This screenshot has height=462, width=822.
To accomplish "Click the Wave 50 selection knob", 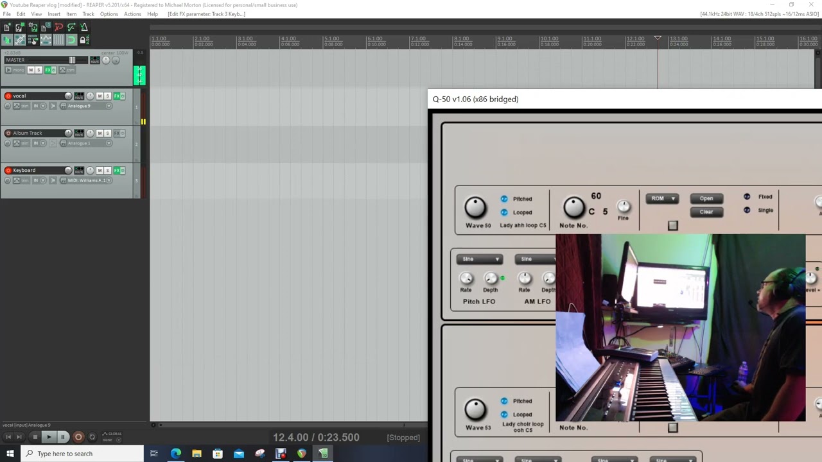I will [476, 207].
